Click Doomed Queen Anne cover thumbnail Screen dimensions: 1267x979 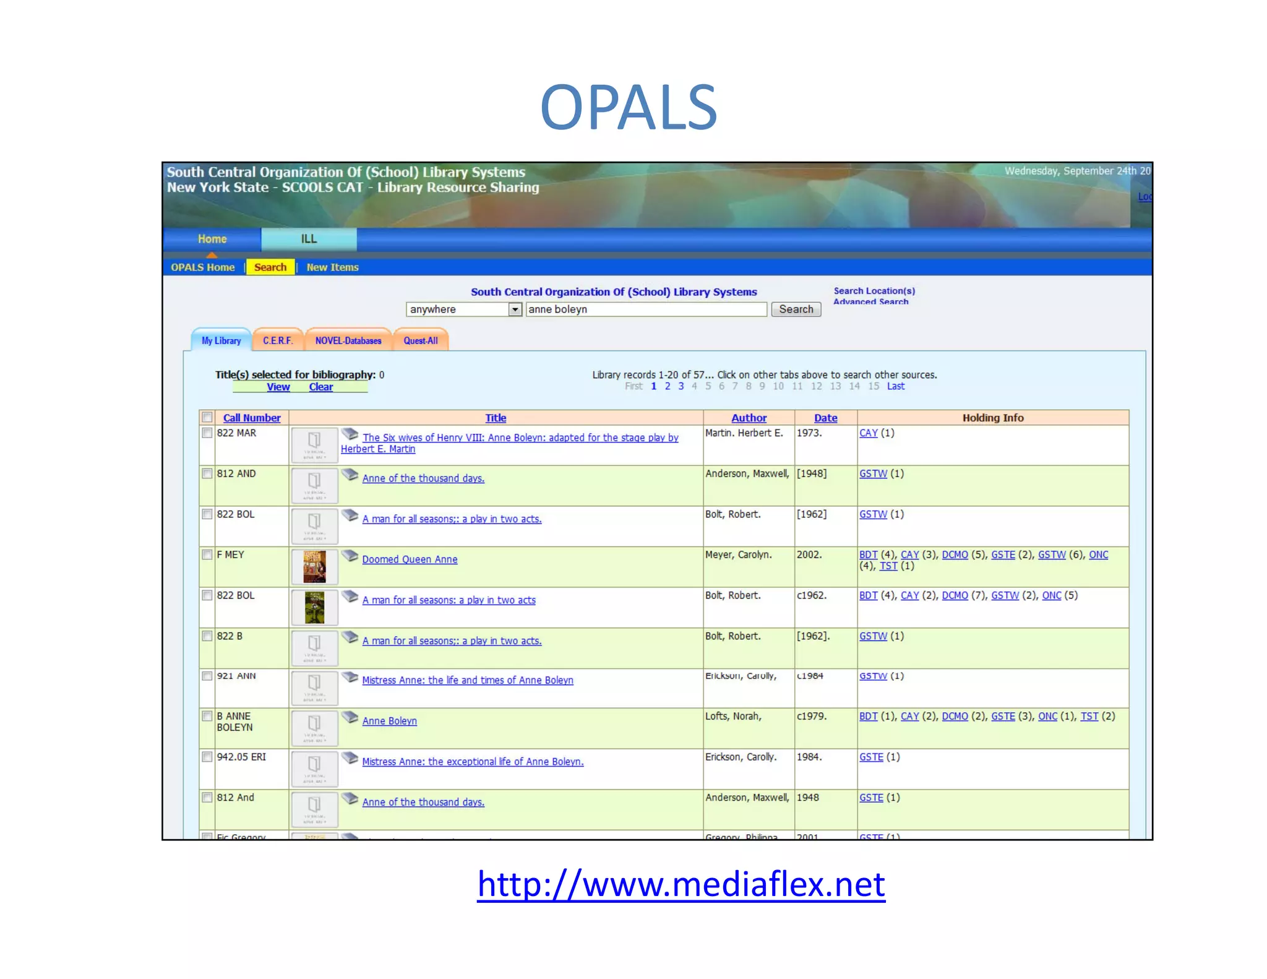[x=314, y=567]
